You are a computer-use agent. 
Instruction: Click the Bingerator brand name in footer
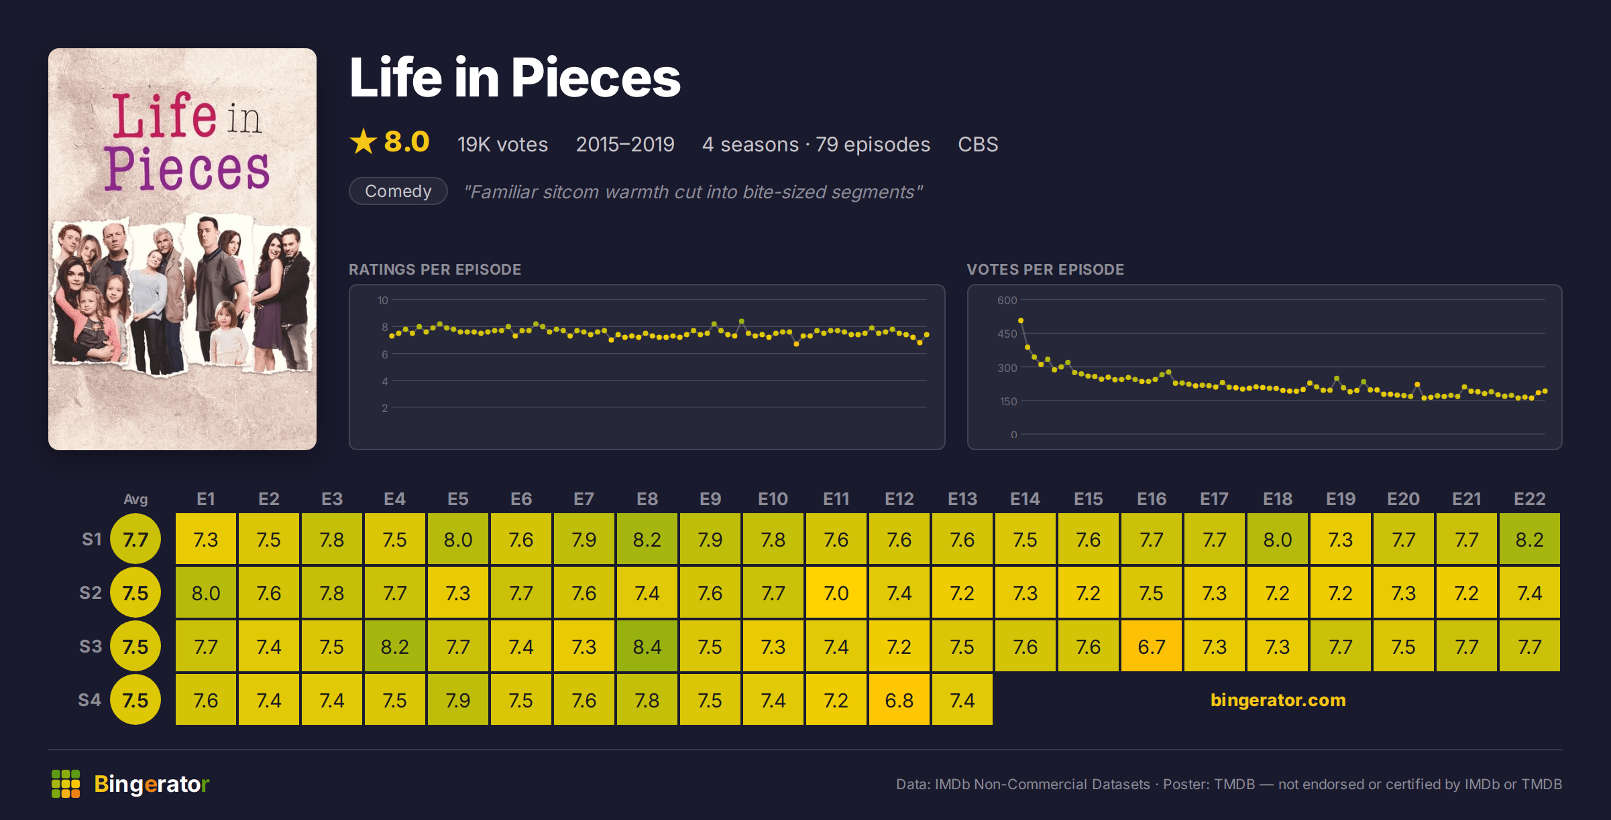click(152, 784)
